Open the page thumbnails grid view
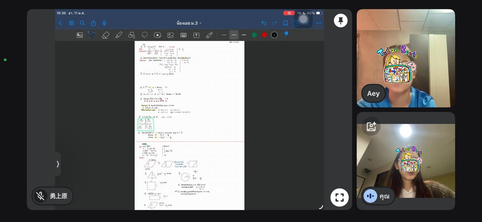The width and height of the screenshot is (482, 222). tap(71, 23)
